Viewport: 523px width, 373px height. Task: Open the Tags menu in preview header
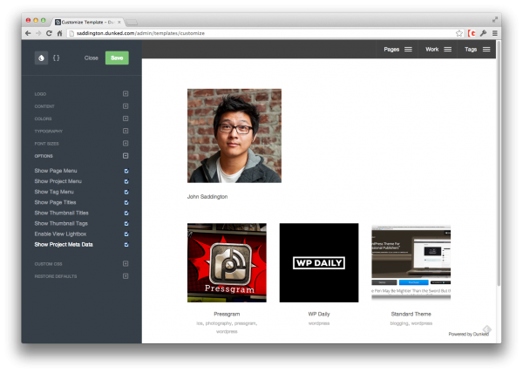(477, 50)
